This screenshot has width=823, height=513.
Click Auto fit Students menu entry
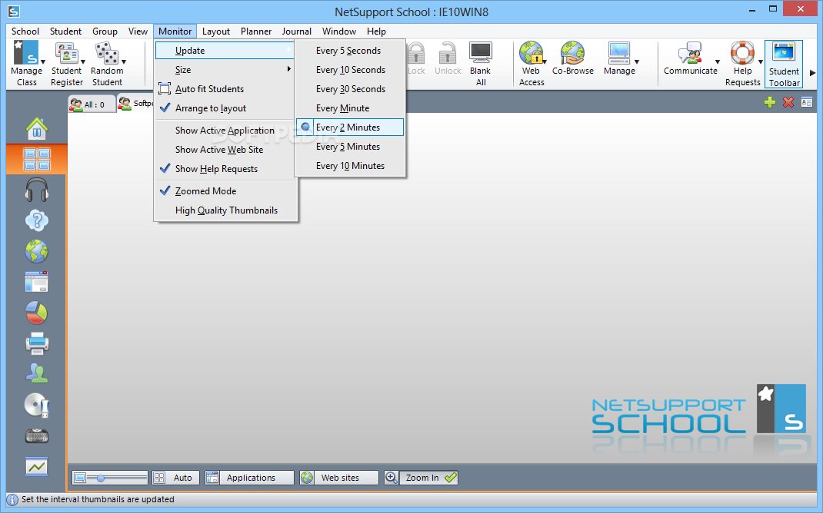225,89
